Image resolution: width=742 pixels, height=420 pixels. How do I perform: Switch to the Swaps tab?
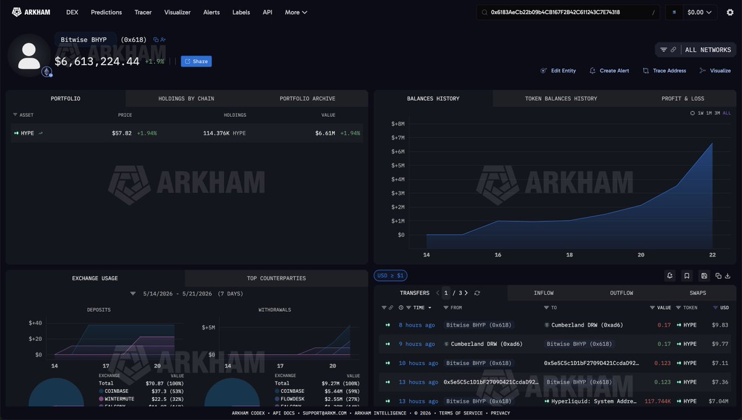pos(697,293)
